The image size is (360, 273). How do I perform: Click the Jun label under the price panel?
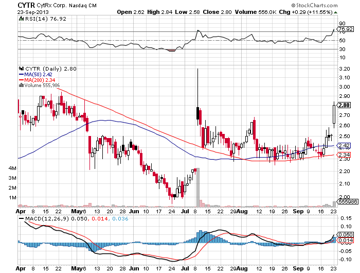[x=134, y=211]
